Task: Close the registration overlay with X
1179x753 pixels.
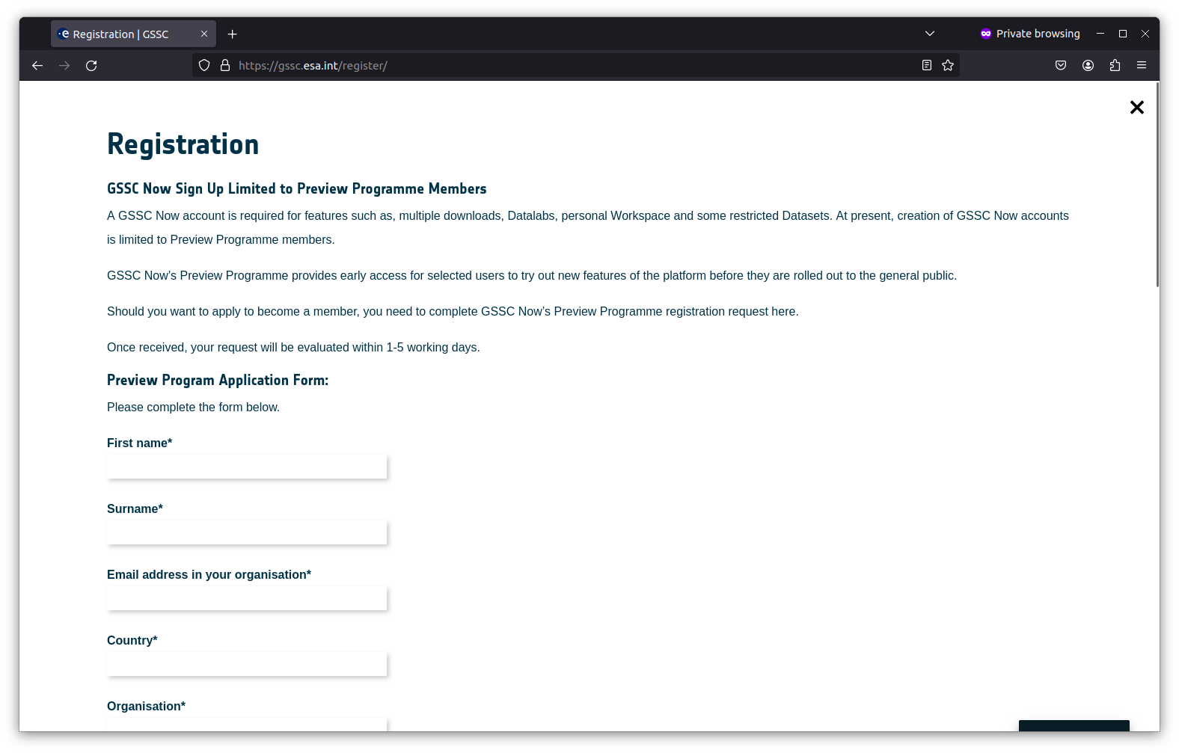Action: point(1137,108)
